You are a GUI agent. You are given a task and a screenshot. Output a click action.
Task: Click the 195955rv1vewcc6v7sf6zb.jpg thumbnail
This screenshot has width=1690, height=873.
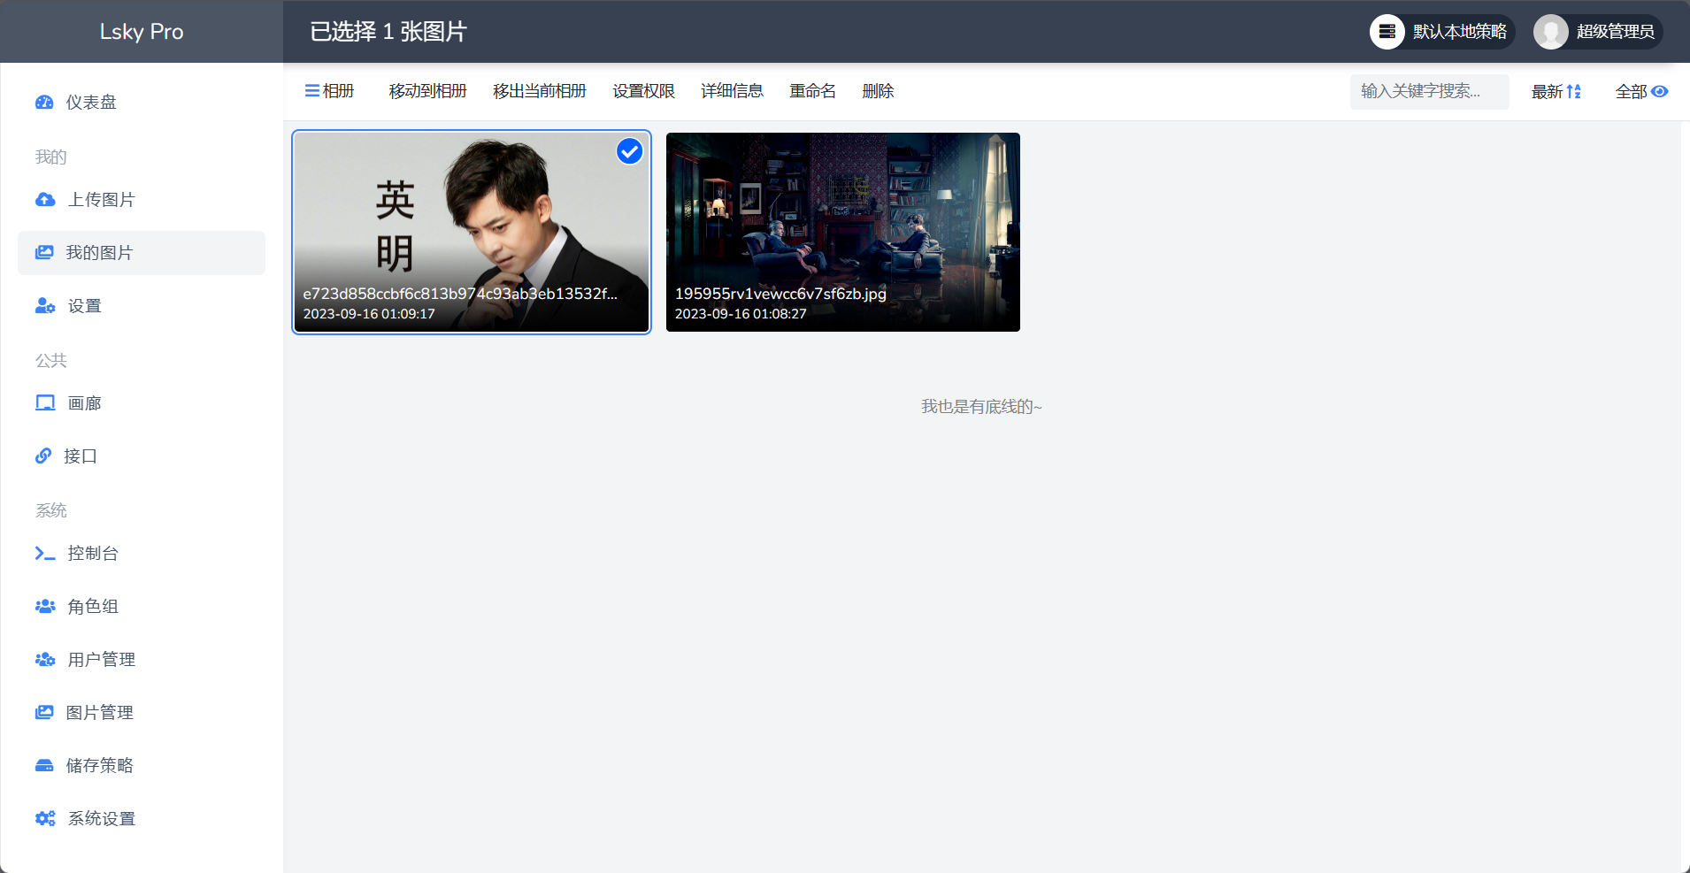tap(841, 232)
